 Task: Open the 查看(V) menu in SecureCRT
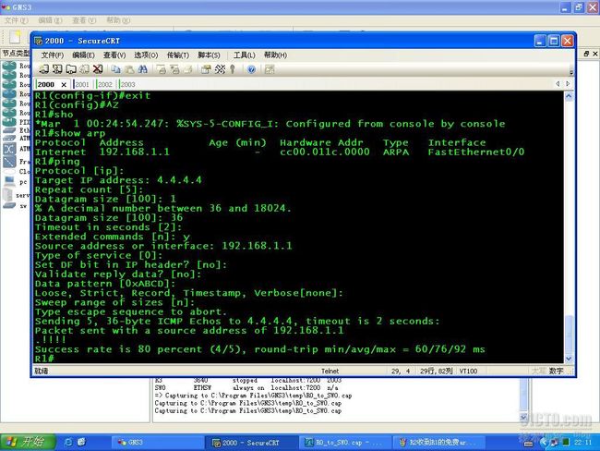click(114, 55)
